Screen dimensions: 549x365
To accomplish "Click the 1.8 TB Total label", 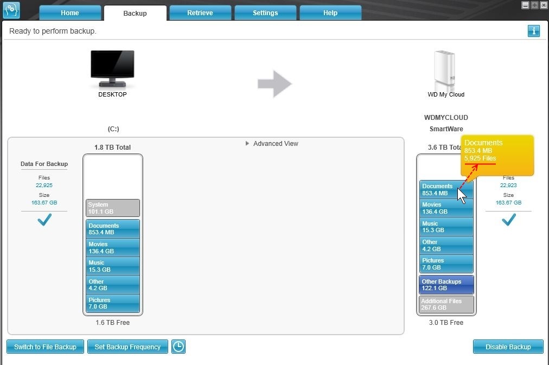I will tap(112, 148).
